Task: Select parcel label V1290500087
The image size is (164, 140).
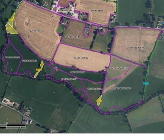Action: pyautogui.click(x=73, y=37)
